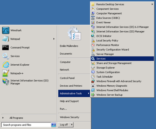
Task: Expand All Programs arrow
Action: pyautogui.click(x=3, y=118)
